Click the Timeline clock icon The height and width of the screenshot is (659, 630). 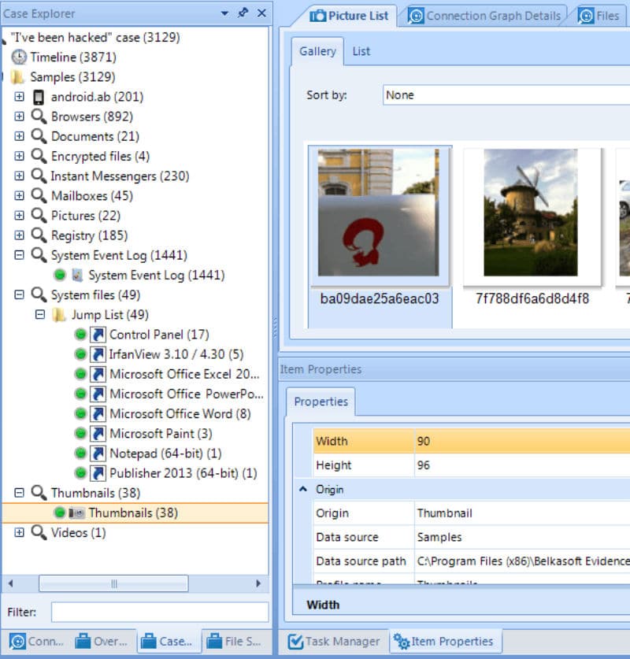[x=18, y=57]
